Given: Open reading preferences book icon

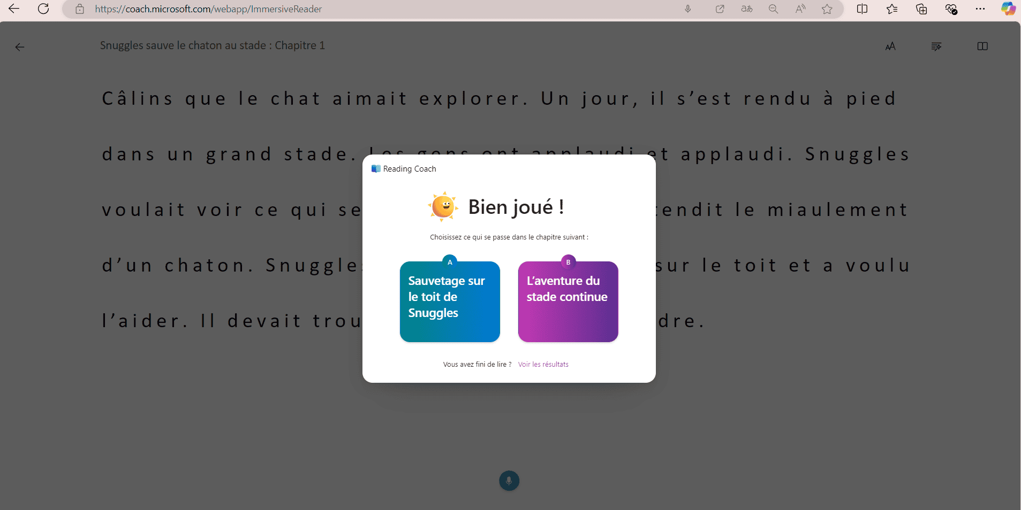Looking at the screenshot, I should [982, 47].
